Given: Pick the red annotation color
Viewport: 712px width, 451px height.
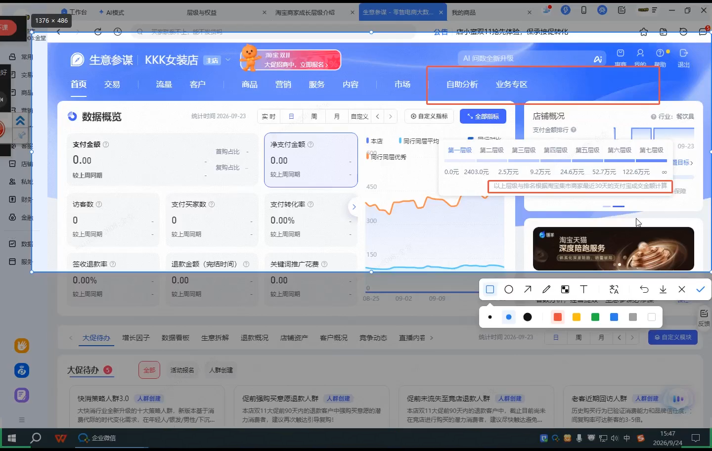Looking at the screenshot, I should tap(558, 317).
